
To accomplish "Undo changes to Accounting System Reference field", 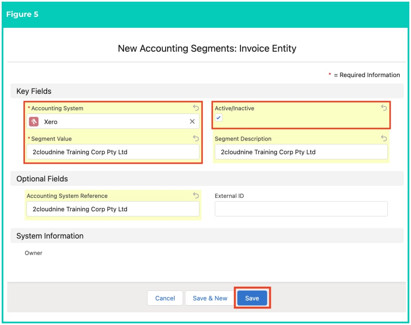I will tap(196, 195).
